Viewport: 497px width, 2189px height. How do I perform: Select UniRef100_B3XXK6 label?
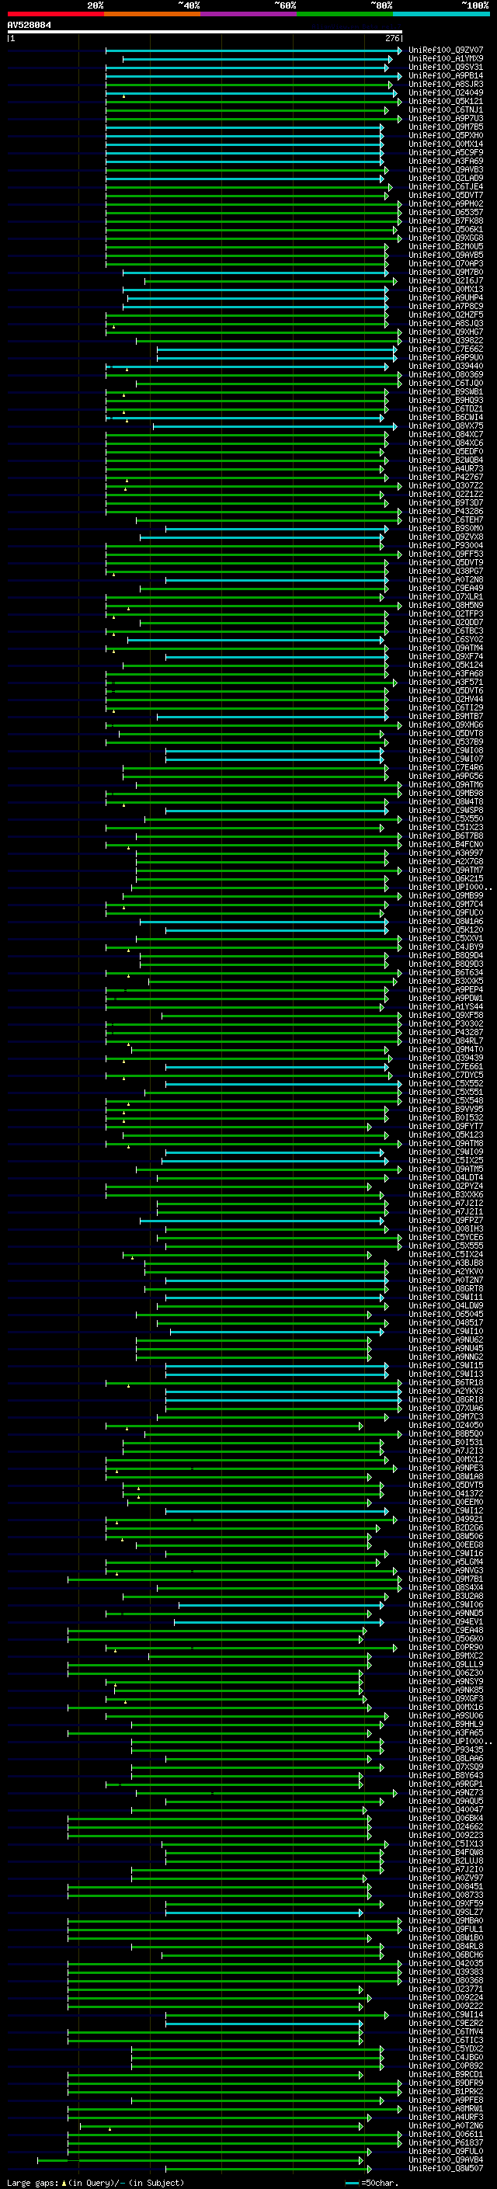(x=446, y=1194)
